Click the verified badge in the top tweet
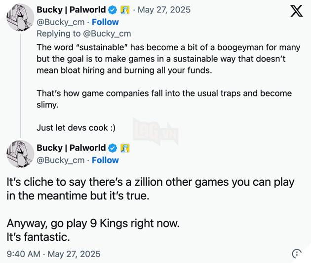311x263 pixels. coord(113,10)
